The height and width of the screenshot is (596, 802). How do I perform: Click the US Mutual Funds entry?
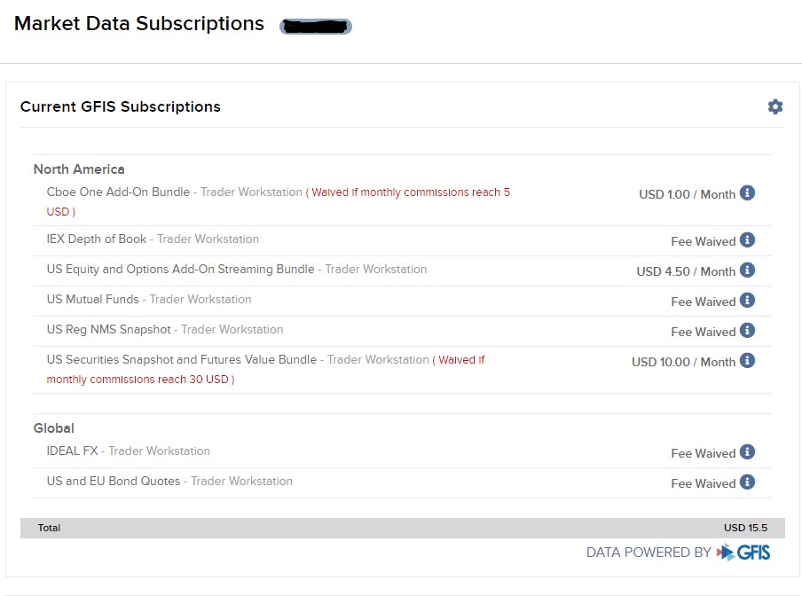pyautogui.click(x=93, y=300)
